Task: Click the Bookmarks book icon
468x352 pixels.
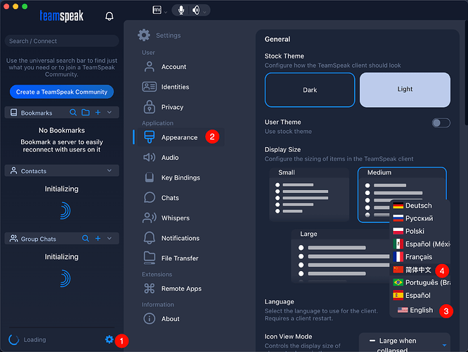Action: coord(14,113)
